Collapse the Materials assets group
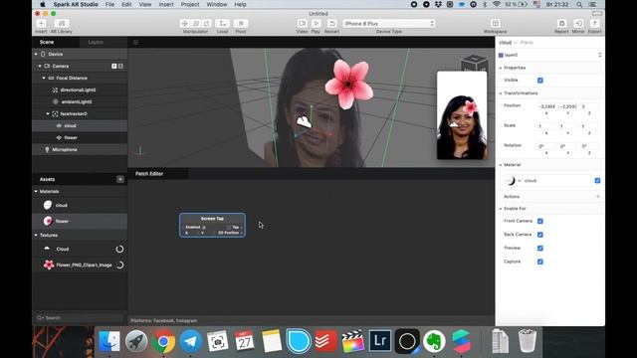This screenshot has height=358, width=637. click(36, 191)
